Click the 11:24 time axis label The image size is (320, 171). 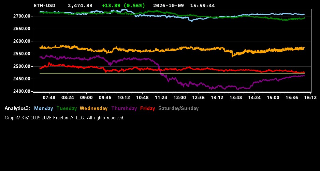pyautogui.click(x=161, y=98)
